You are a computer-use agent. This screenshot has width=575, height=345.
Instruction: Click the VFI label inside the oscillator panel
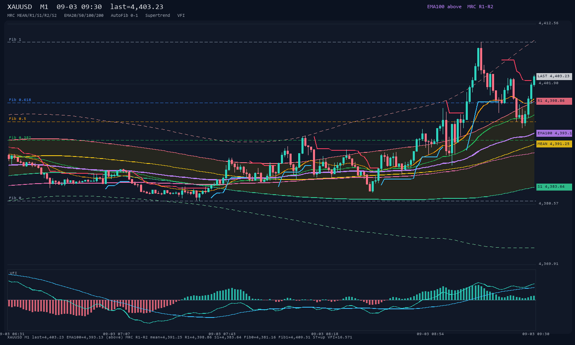(x=14, y=273)
